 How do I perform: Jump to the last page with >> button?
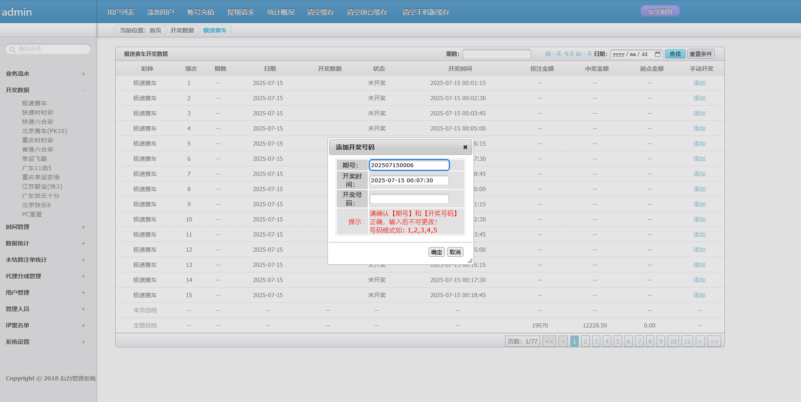pyautogui.click(x=714, y=341)
